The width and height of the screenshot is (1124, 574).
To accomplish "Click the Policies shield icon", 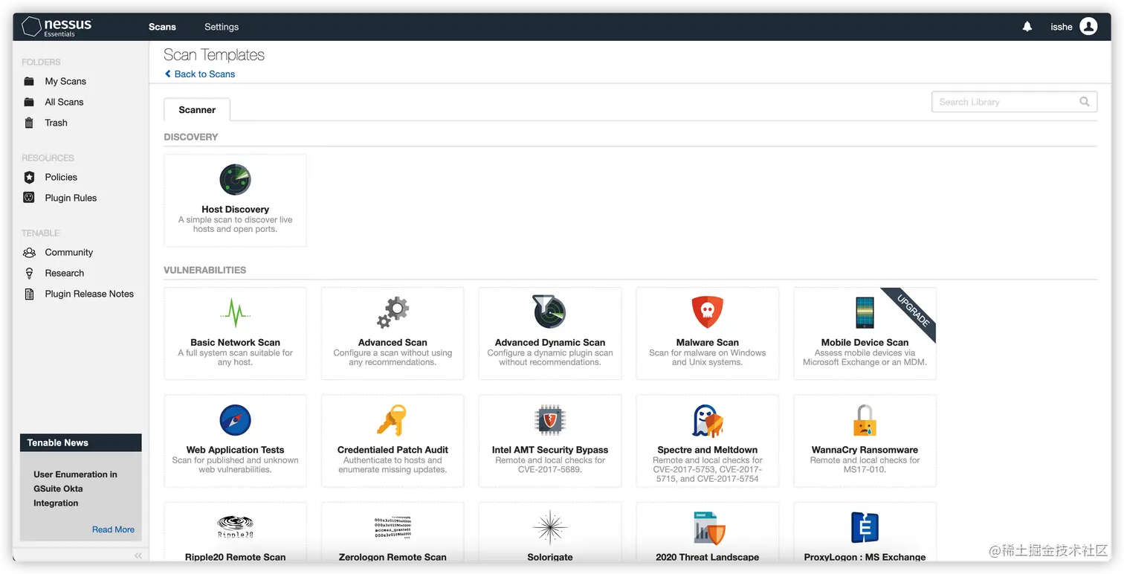I will [x=29, y=177].
